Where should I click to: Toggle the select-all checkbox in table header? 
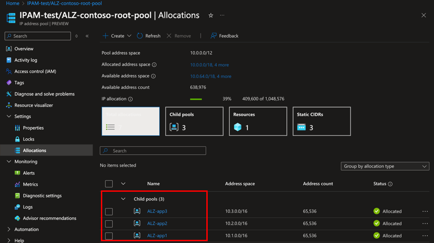(x=109, y=184)
